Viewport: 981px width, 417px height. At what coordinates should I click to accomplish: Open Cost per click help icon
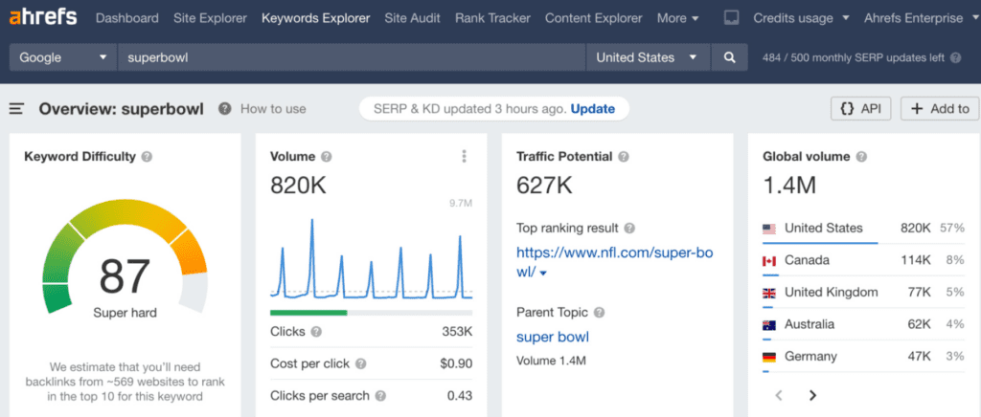tap(361, 363)
